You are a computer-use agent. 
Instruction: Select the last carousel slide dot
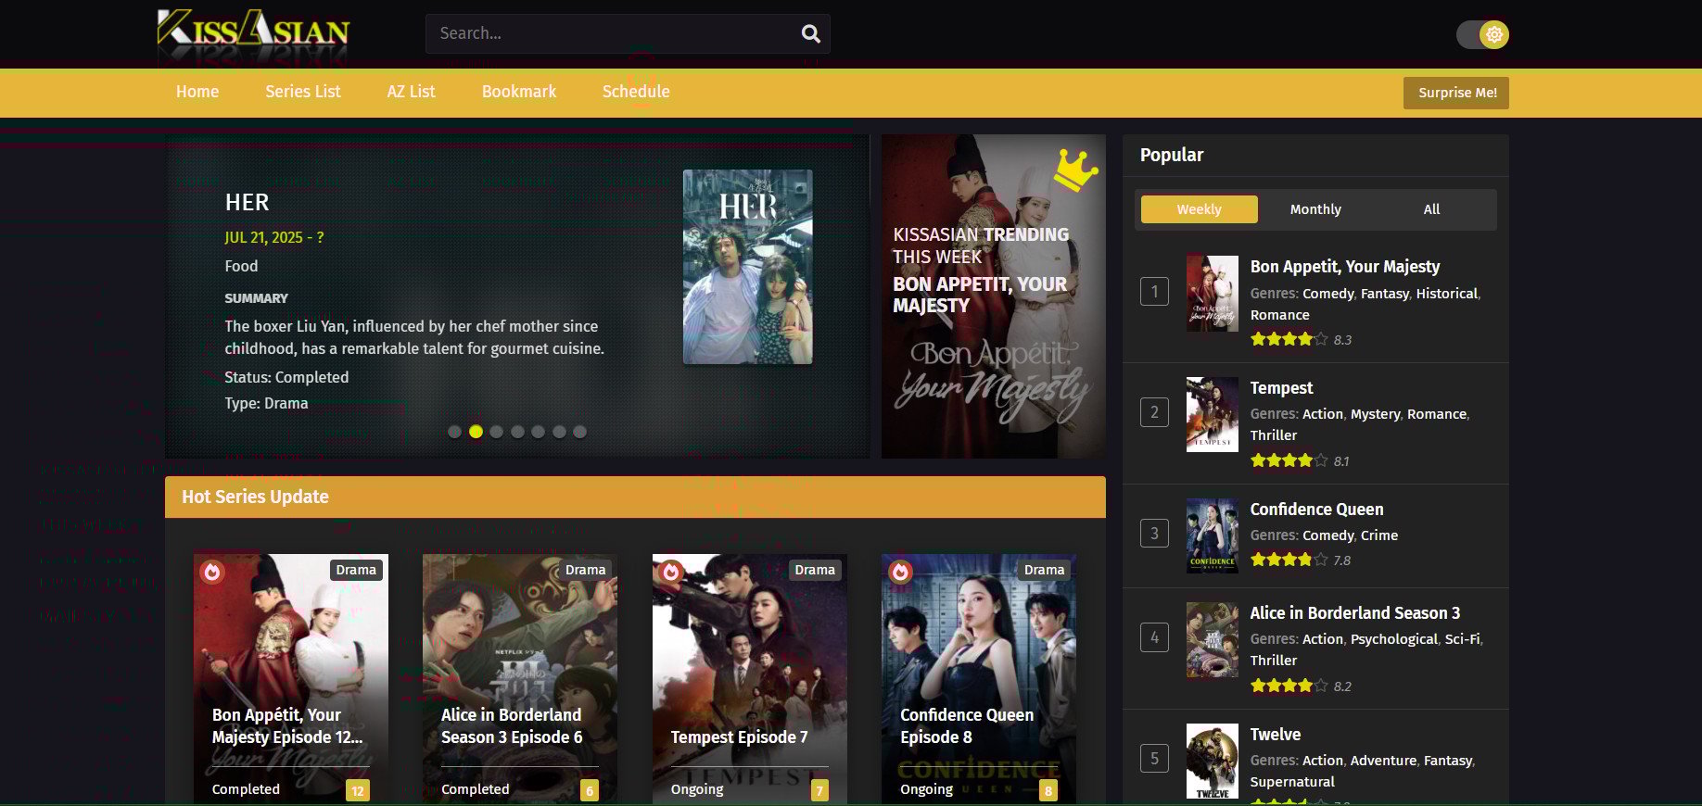pos(579,432)
